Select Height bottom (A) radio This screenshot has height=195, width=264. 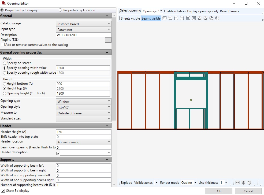[5, 84]
